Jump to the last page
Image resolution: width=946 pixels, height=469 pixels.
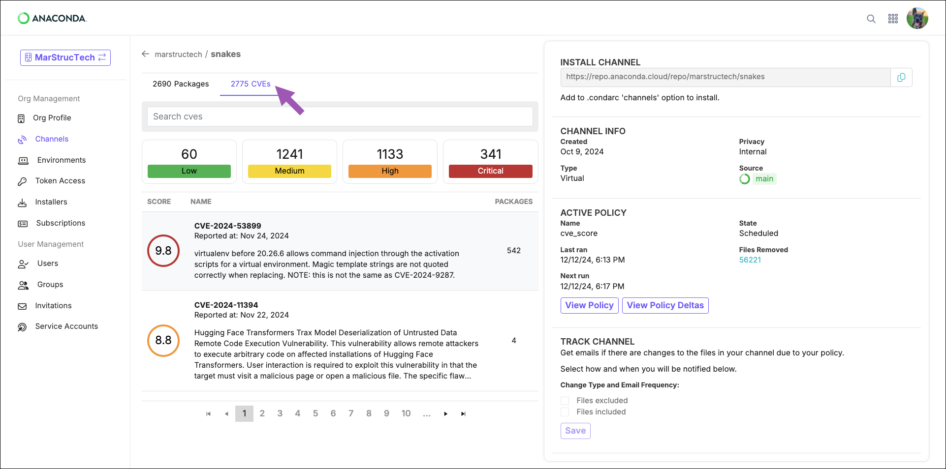point(463,414)
